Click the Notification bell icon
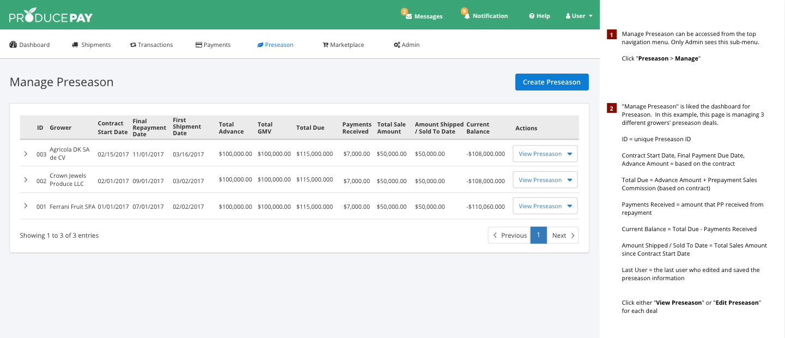Image resolution: width=785 pixels, height=338 pixels. pyautogui.click(x=467, y=16)
